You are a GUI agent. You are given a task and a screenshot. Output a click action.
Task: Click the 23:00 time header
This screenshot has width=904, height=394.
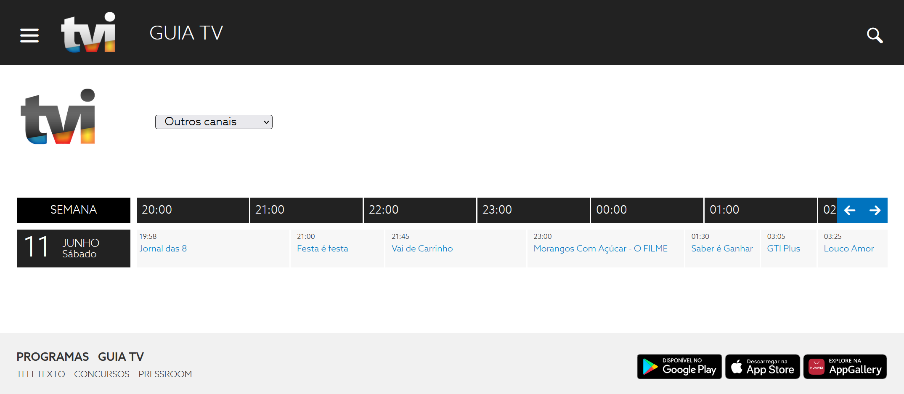tap(533, 210)
